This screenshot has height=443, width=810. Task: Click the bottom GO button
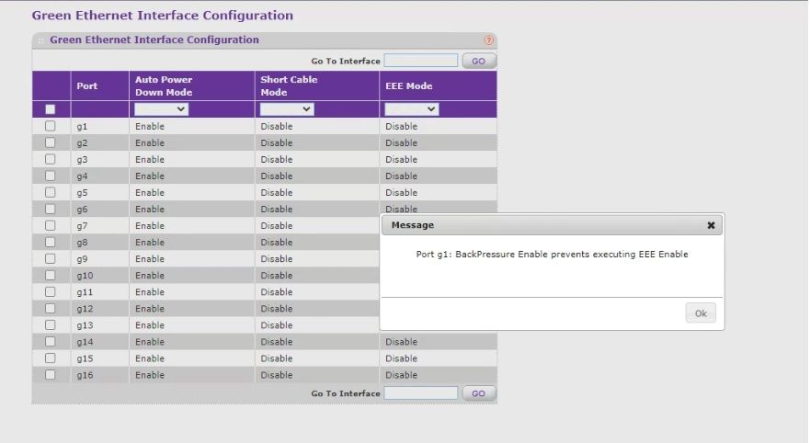479,393
